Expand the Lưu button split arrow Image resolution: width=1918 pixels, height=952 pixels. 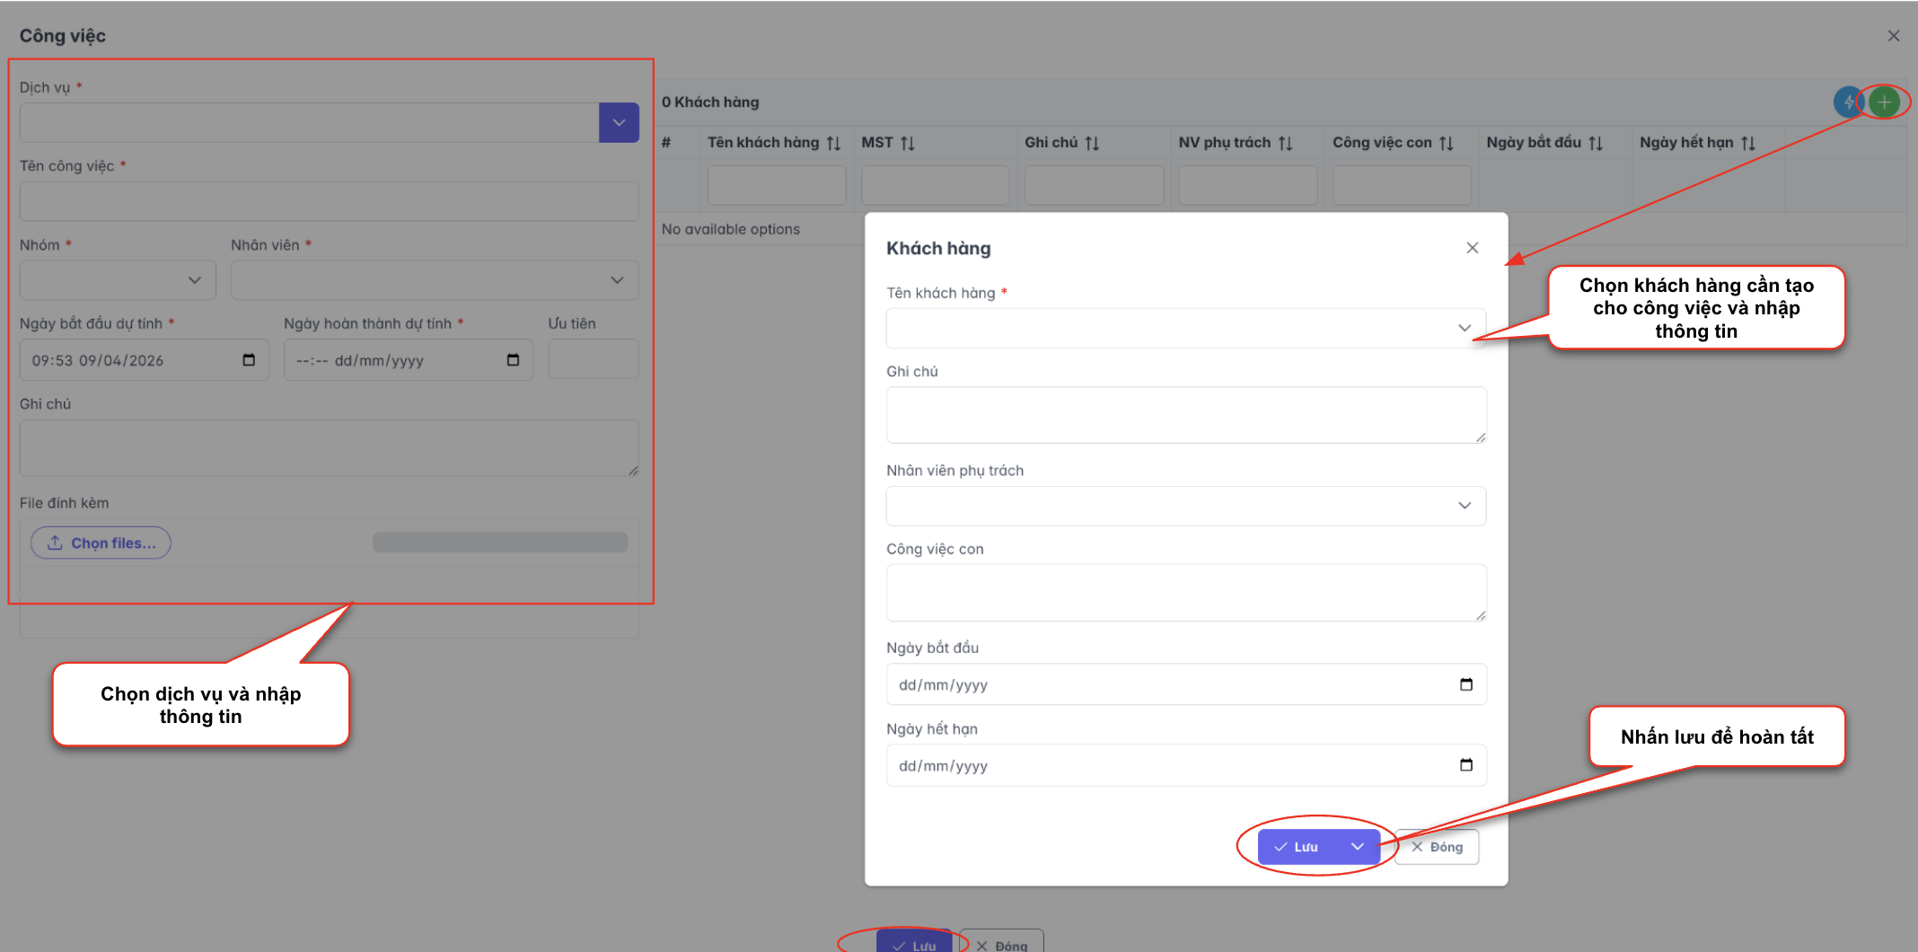click(1357, 847)
